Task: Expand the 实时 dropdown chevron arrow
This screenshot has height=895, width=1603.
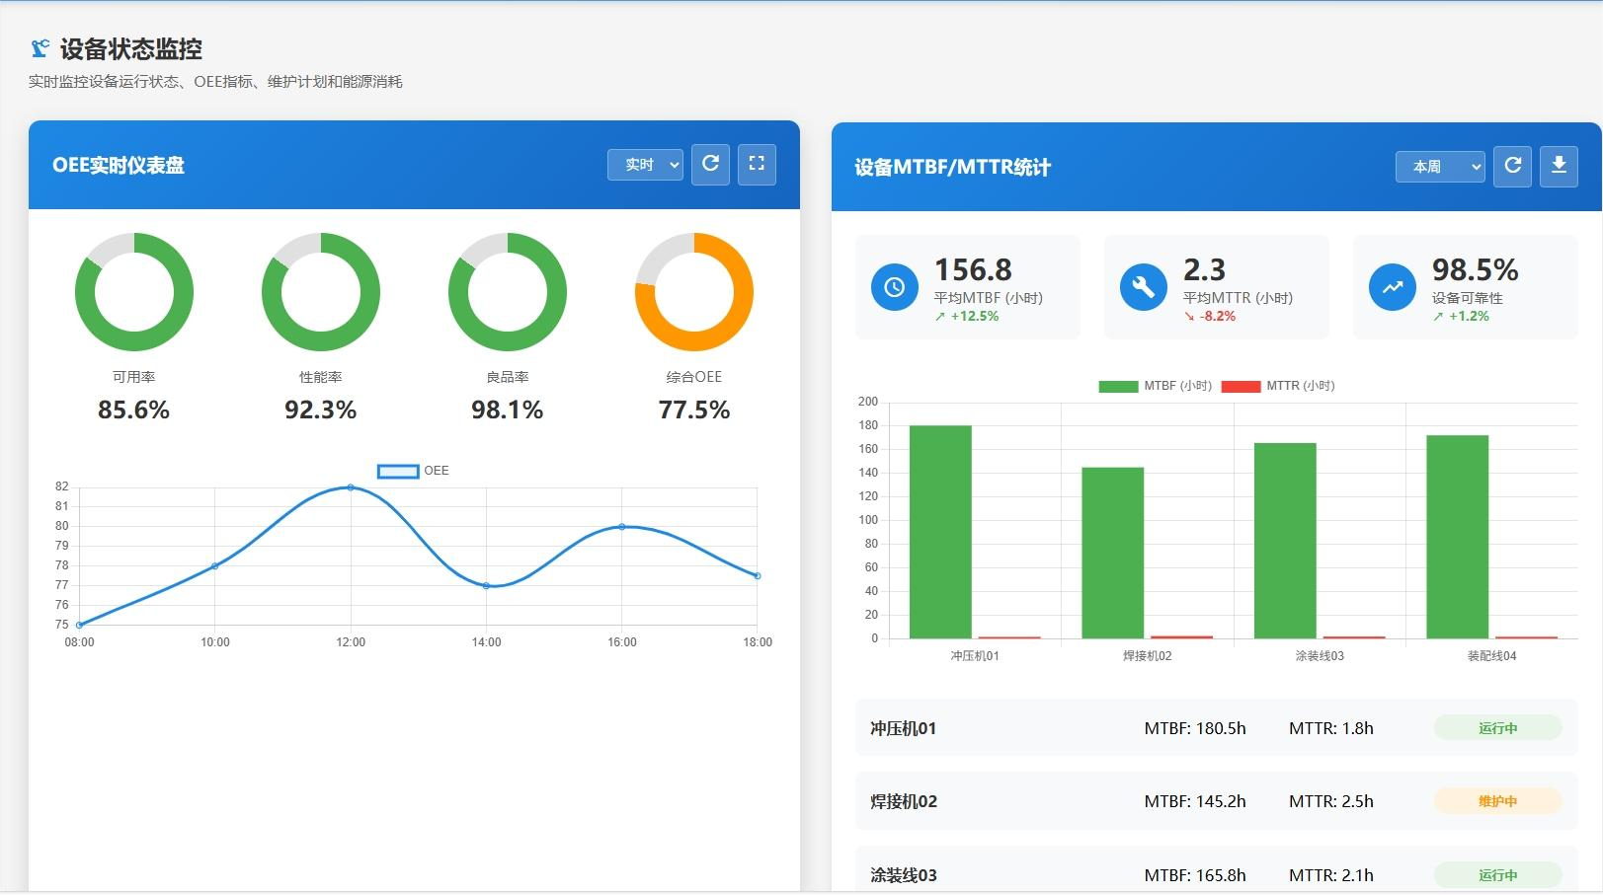Action: click(x=670, y=164)
